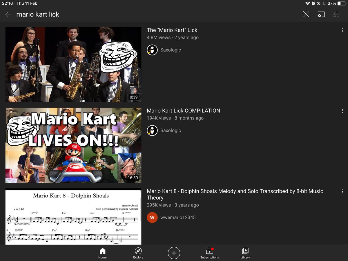Tap the 295K views · 3 years ago text
348x261 pixels.
(173, 205)
